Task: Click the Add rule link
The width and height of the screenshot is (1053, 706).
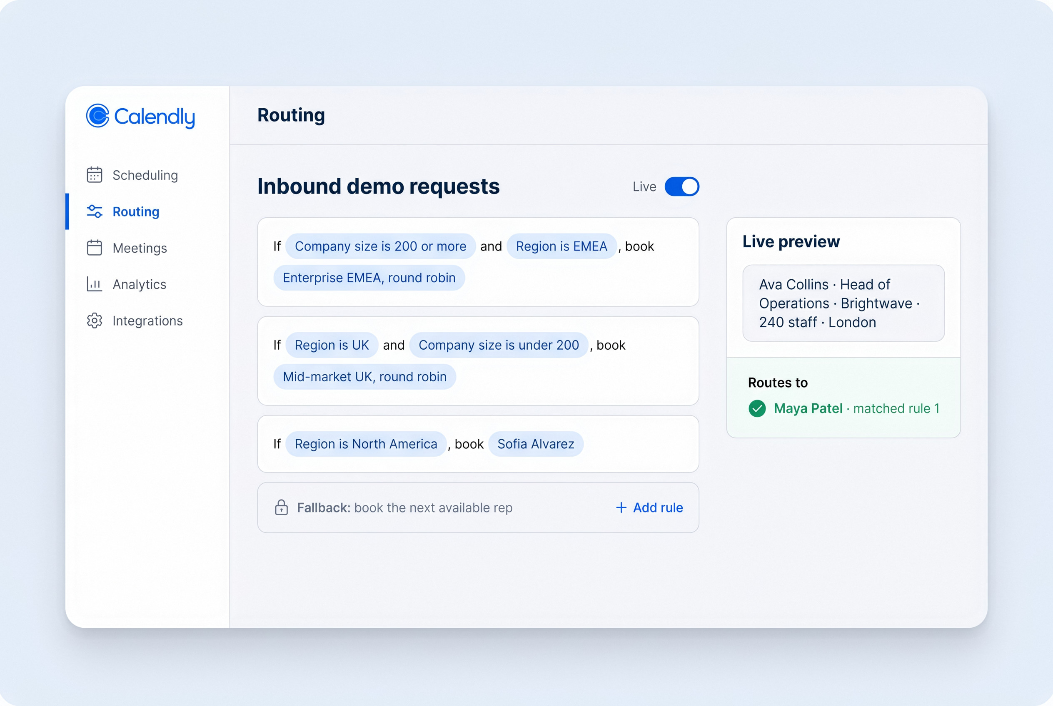Action: tap(649, 507)
